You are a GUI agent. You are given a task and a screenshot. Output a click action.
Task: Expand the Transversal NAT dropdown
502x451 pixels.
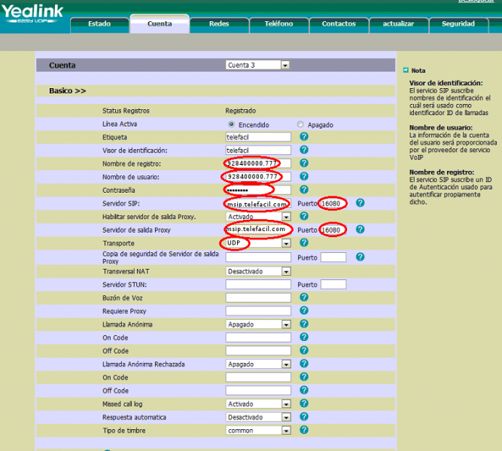257,270
